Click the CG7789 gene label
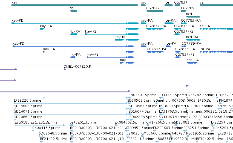Screen dimensions: 233x143 click(x=188, y=8)
